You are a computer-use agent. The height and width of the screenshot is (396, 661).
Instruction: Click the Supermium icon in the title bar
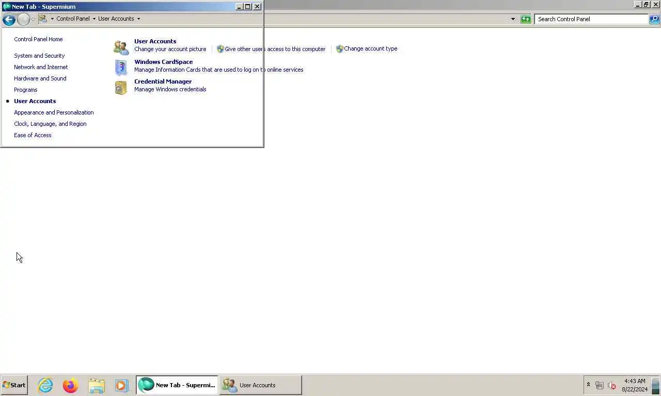pos(7,7)
